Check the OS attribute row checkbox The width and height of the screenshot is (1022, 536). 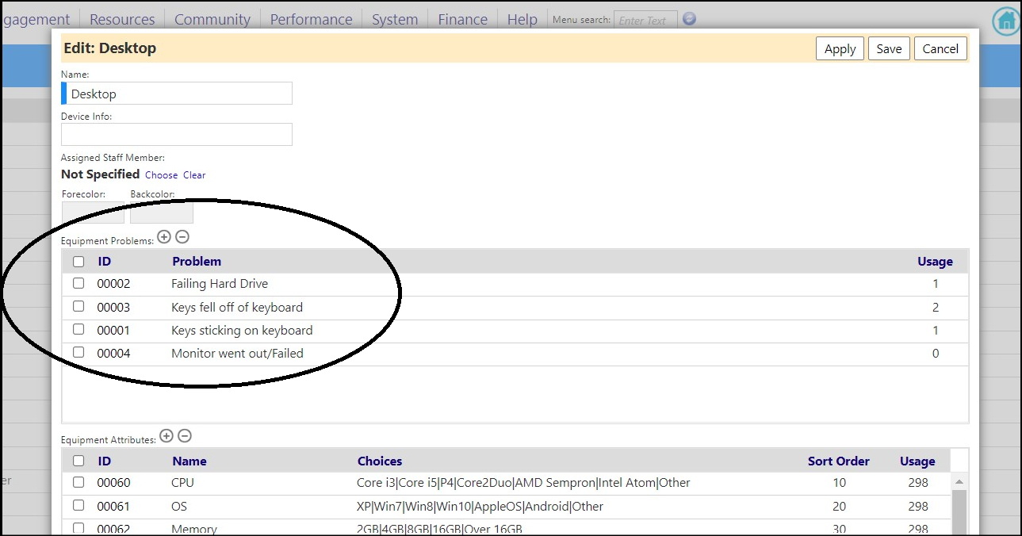pos(78,505)
